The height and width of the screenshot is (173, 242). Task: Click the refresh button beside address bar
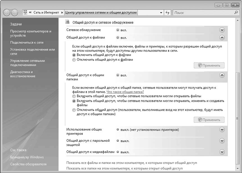pyautogui.click(x=168, y=13)
